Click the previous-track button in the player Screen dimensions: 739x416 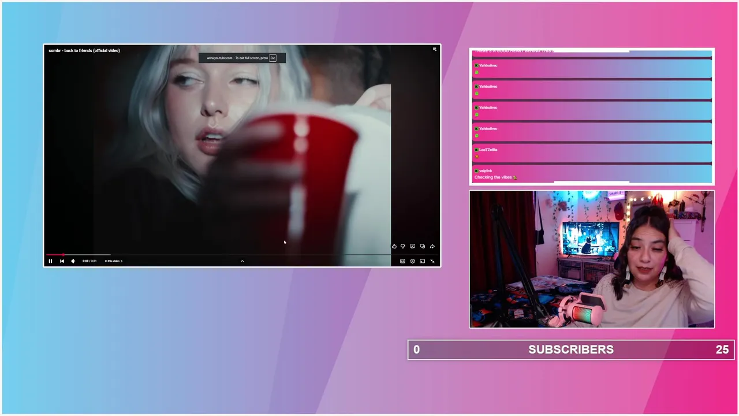click(62, 261)
